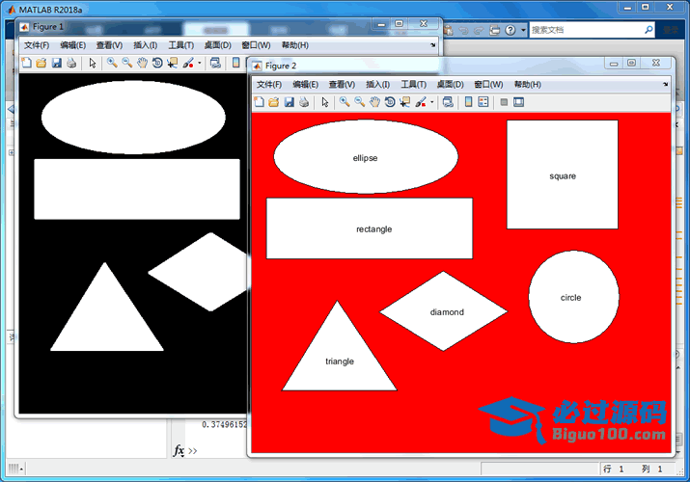Image resolution: width=690 pixels, height=482 pixels.
Task: Show Plot Tools and dock figure icon
Action: tap(519, 102)
